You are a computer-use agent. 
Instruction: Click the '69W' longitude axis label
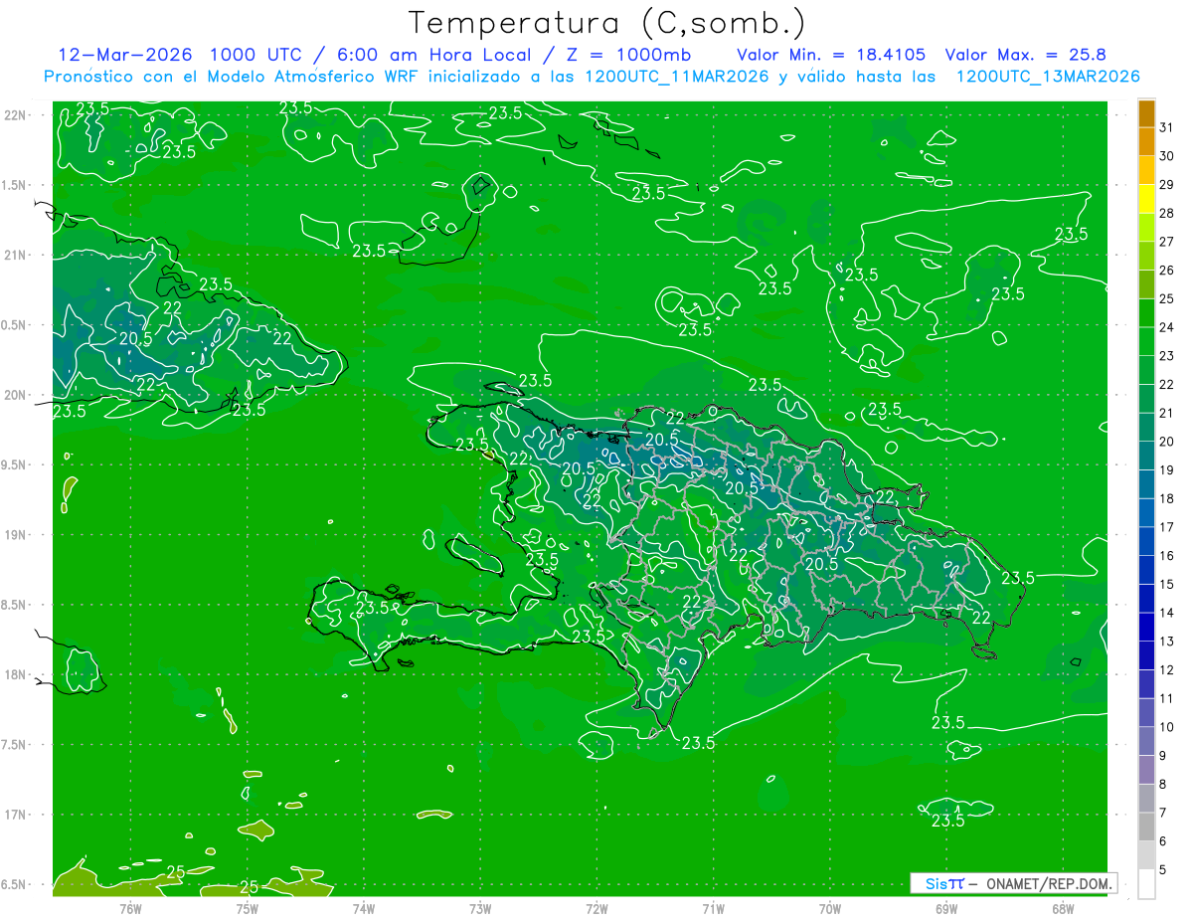[x=946, y=908]
